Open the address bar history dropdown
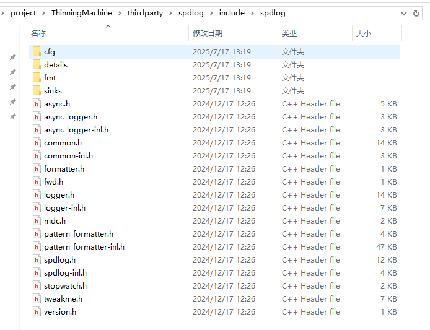This screenshot has width=430, height=330. pyautogui.click(x=404, y=14)
